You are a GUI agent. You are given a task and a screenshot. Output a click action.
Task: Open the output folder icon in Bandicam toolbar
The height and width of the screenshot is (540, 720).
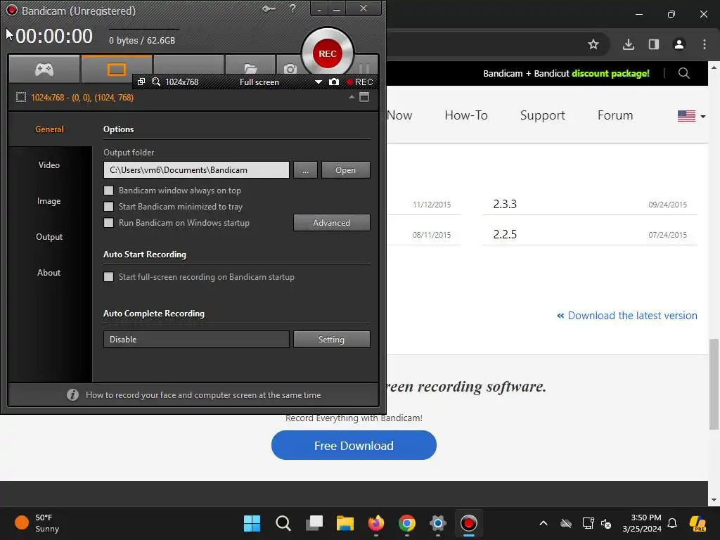point(251,70)
